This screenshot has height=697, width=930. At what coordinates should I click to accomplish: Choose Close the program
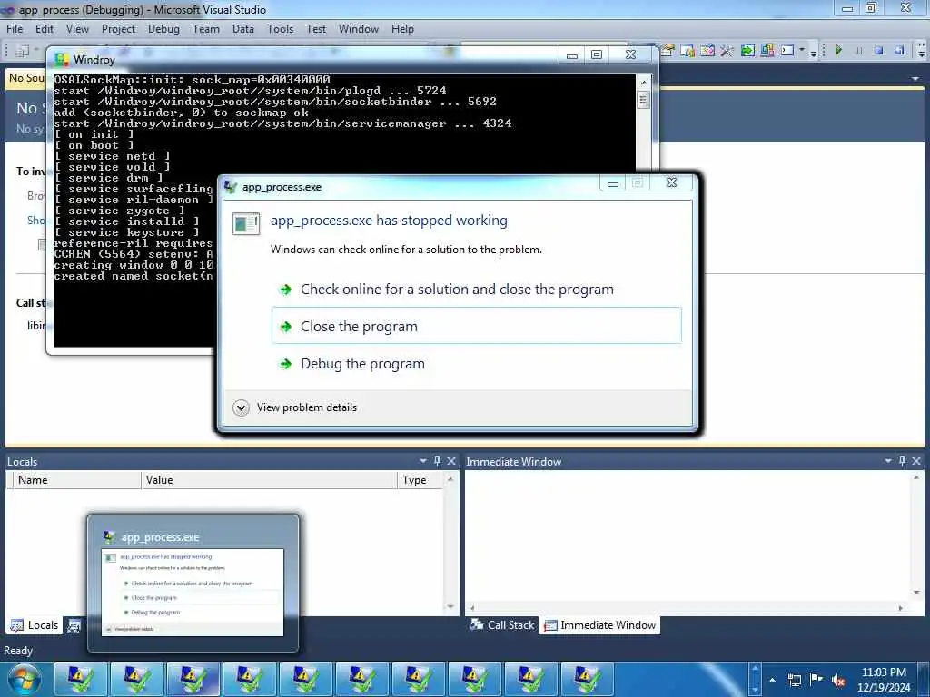pos(476,326)
